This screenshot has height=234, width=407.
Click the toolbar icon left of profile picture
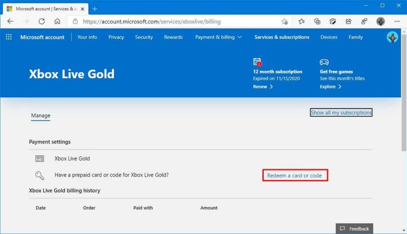(364, 22)
